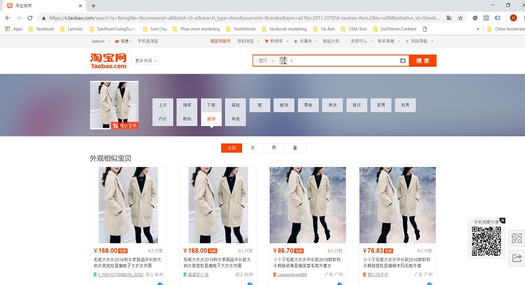Open a new browser tab with plus icon
This screenshot has width=525, height=285.
pyautogui.click(x=93, y=6)
